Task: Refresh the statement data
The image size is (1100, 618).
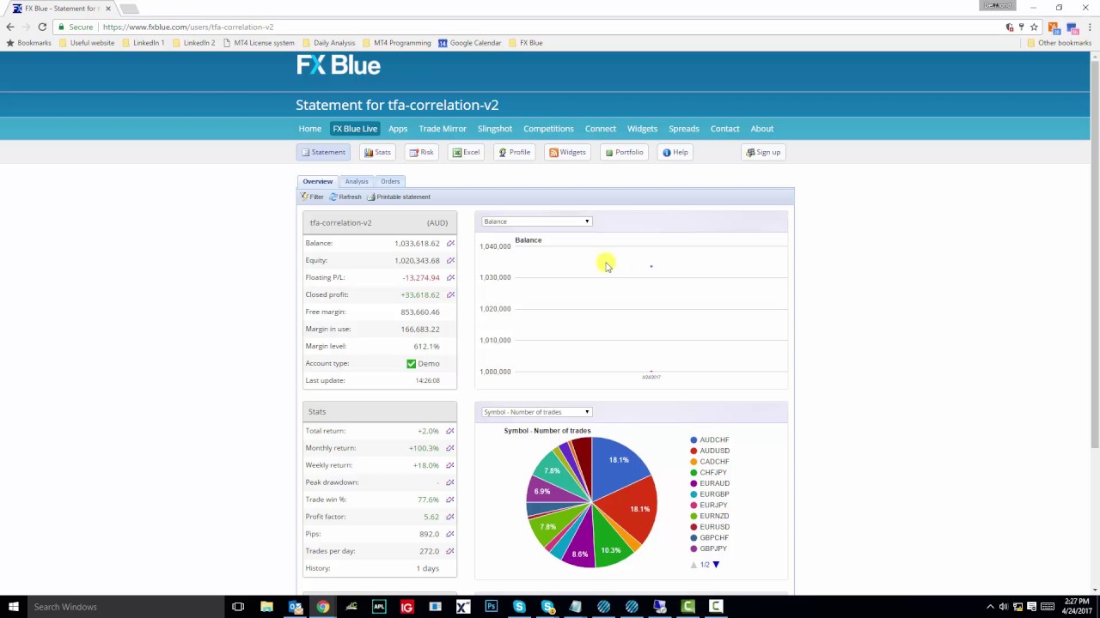Action: click(x=345, y=197)
